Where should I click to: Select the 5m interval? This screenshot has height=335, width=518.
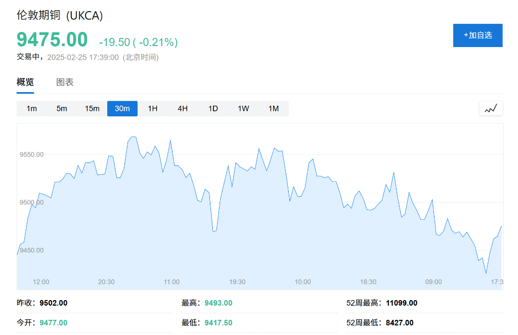[x=62, y=109]
